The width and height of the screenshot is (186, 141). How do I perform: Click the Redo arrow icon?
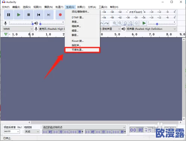coord(107,23)
